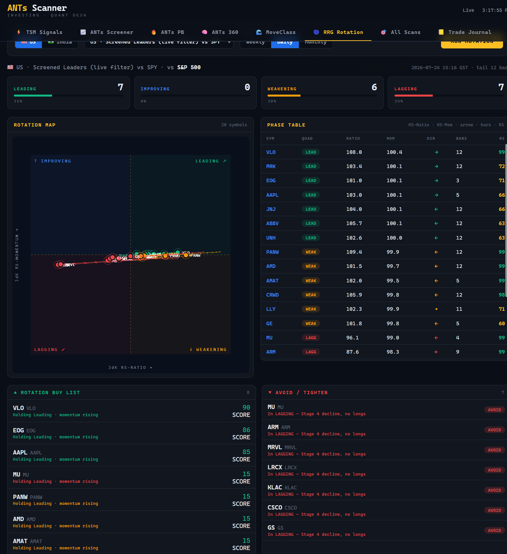507x554 pixels.
Task: Click the MRVL point on the rotation map
Action: click(x=60, y=264)
